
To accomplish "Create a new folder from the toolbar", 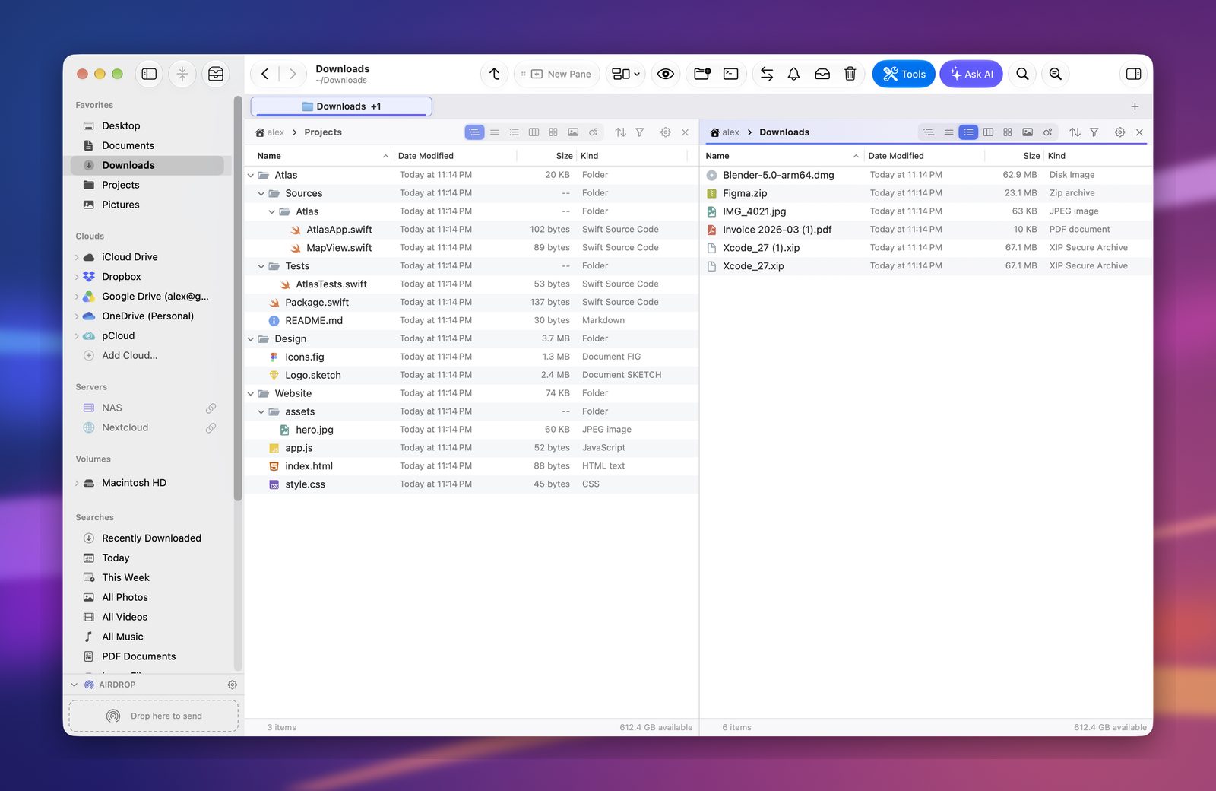I will click(x=702, y=74).
